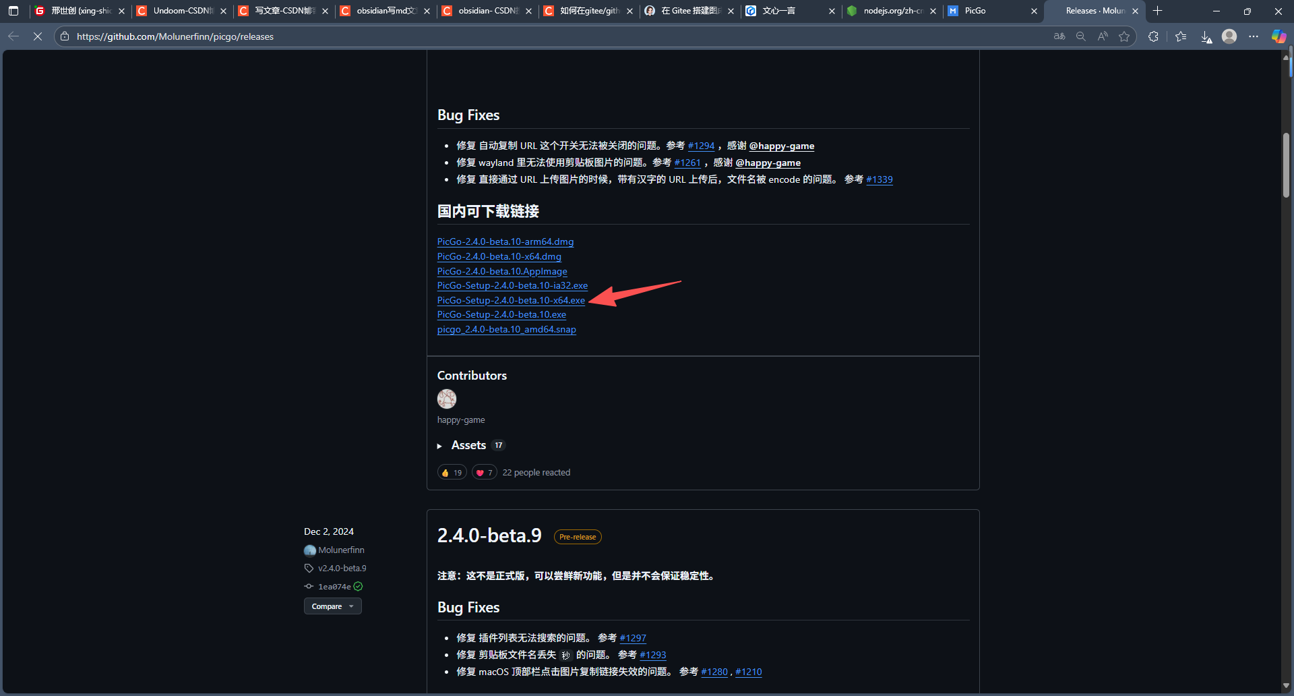Open issue #1297 link

click(x=633, y=638)
